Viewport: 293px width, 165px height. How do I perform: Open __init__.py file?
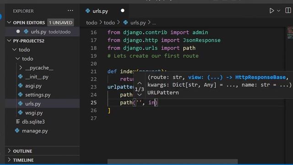pos(37,77)
